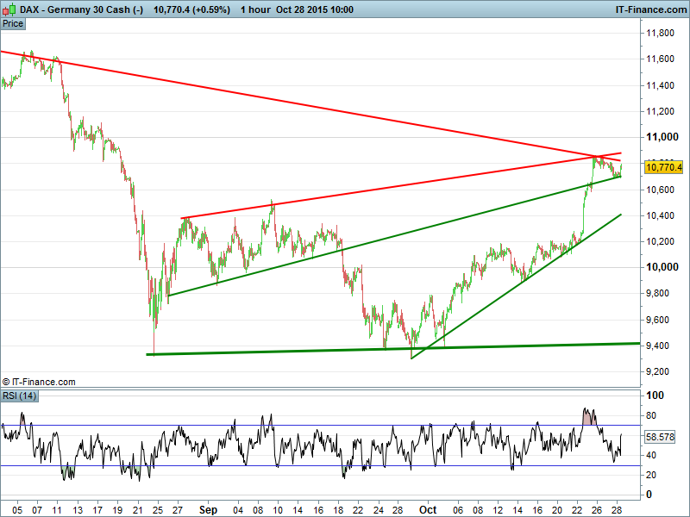Select the RSI (14) indicator label

[20, 396]
